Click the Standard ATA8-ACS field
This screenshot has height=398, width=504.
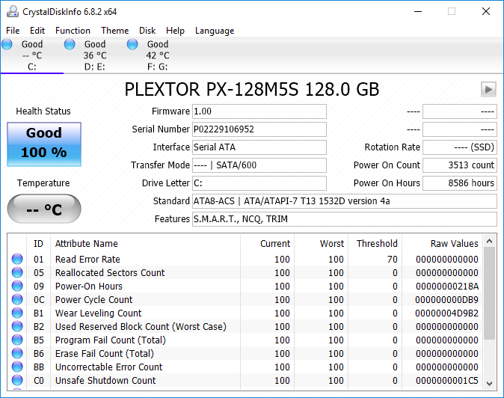[345, 201]
